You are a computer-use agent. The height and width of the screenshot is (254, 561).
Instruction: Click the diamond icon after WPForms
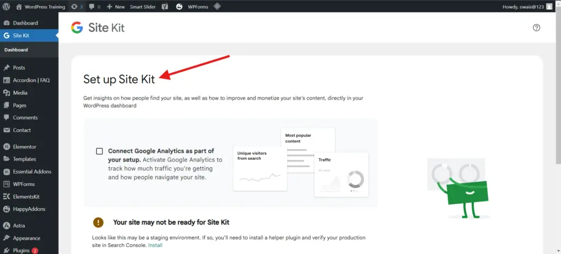pos(217,6)
